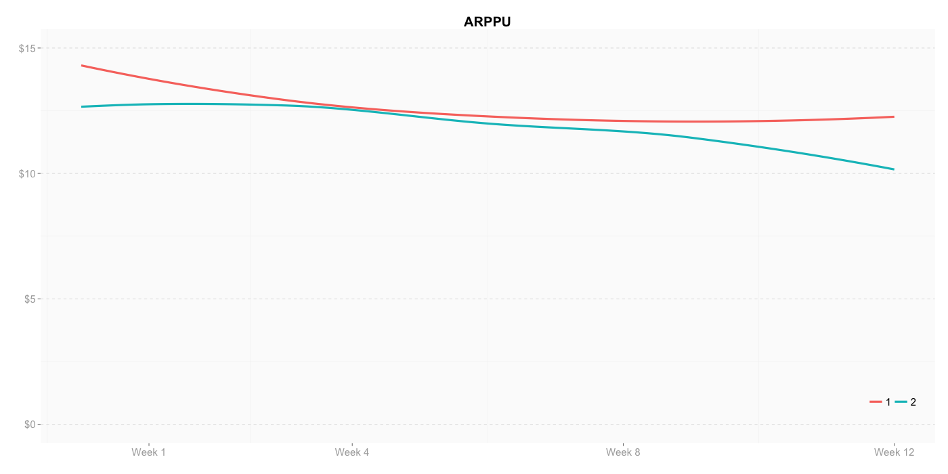This screenshot has width=948, height=474.
Task: Click the red line's starting point
Action: (81, 65)
